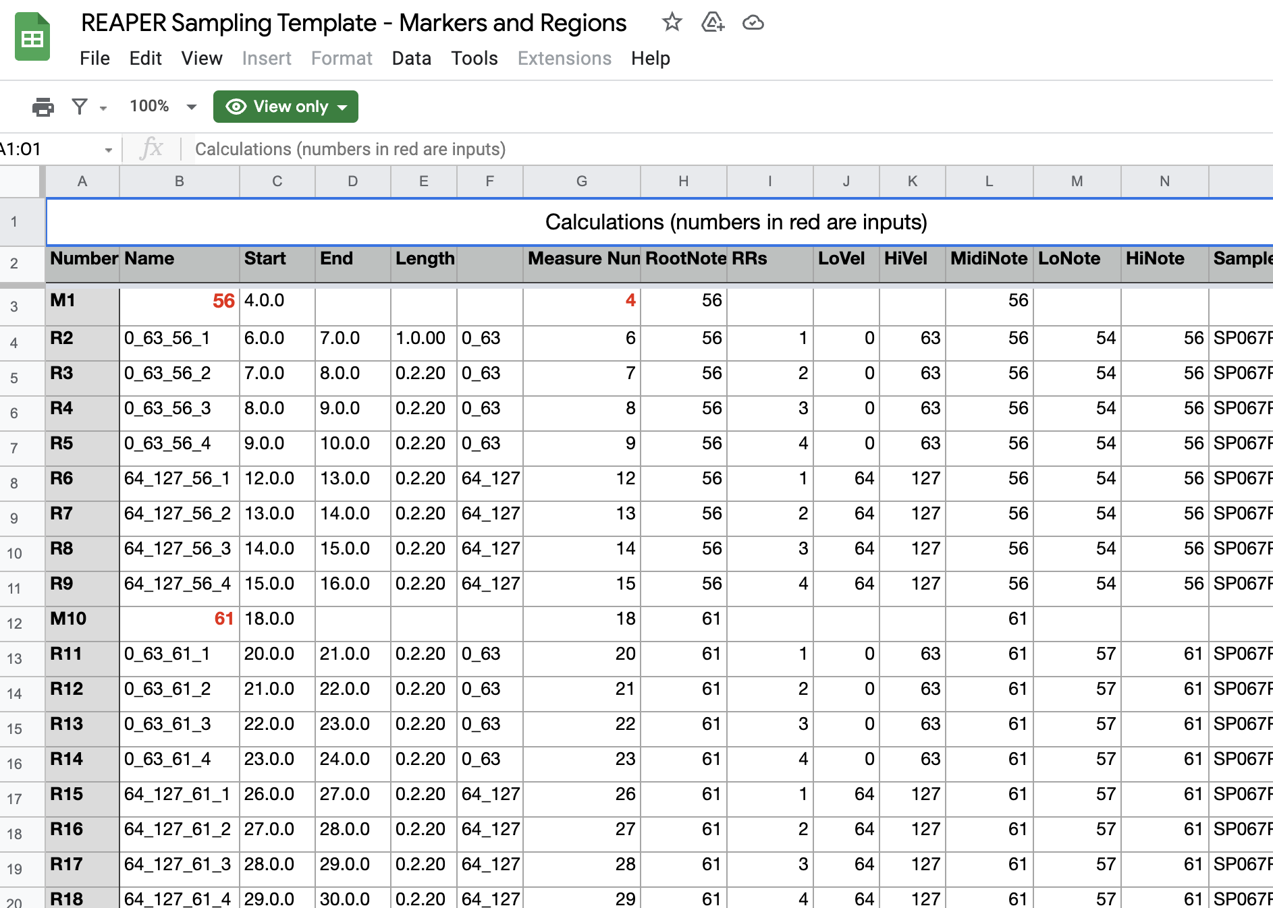The image size is (1273, 908).
Task: Select column B header
Action: (x=180, y=181)
